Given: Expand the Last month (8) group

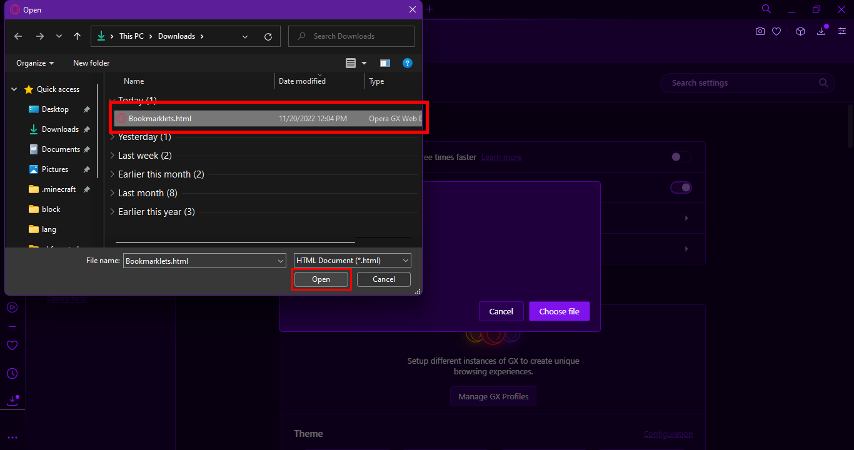Looking at the screenshot, I should pyautogui.click(x=113, y=193).
